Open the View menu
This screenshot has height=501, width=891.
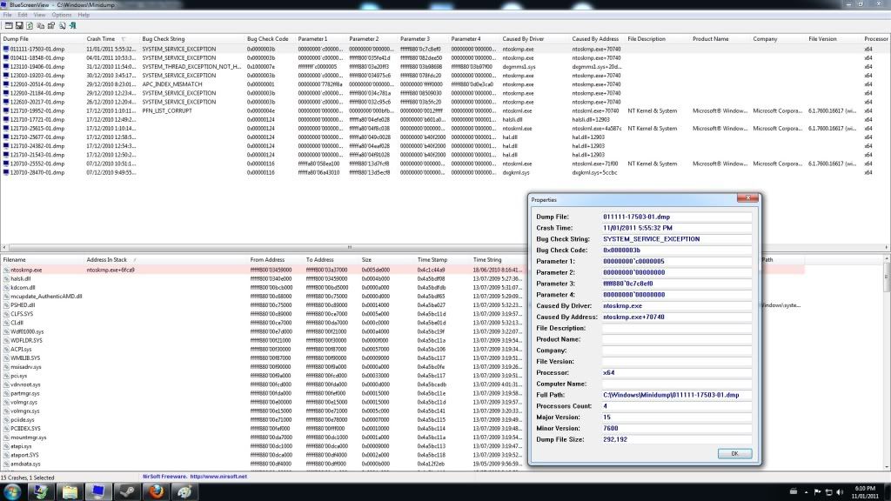coord(39,15)
